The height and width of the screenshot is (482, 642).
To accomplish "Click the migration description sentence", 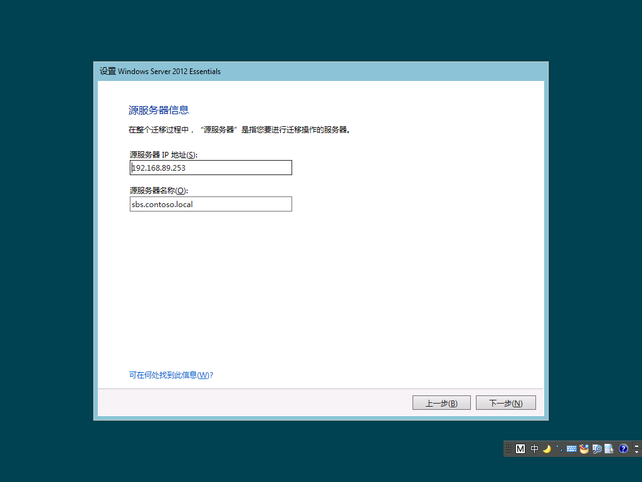I will [x=239, y=130].
